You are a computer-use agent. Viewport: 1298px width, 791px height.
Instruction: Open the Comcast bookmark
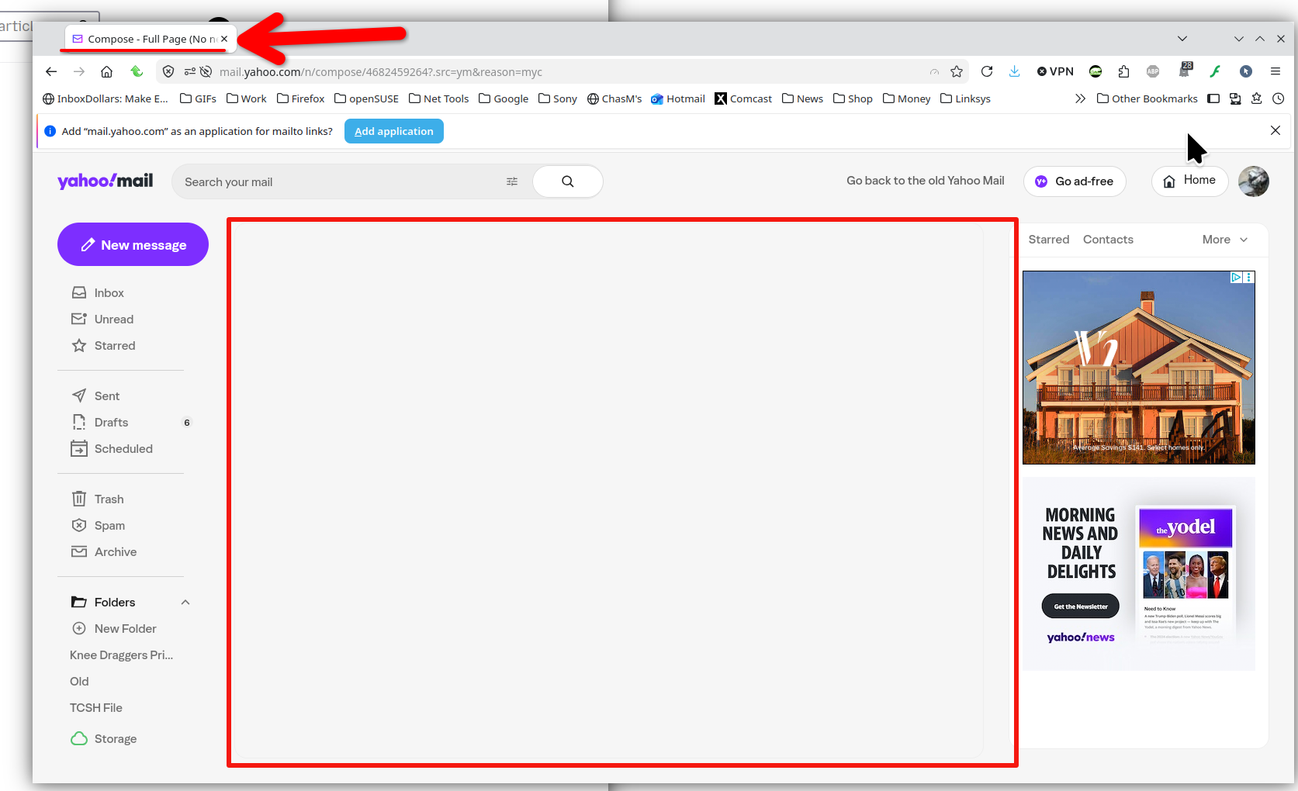743,98
